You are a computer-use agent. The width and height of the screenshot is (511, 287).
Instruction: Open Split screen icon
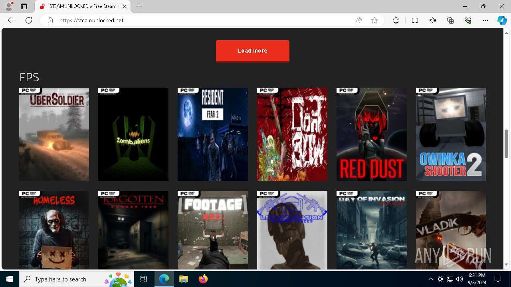[x=415, y=20]
